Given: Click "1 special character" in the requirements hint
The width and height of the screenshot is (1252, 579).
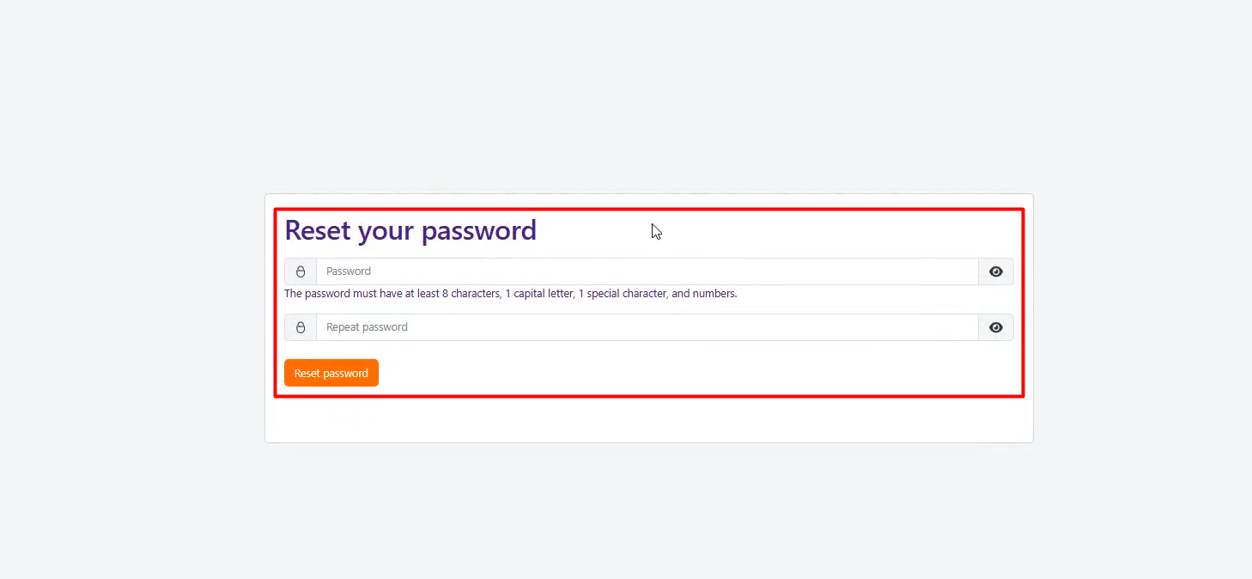Looking at the screenshot, I should tap(622, 294).
